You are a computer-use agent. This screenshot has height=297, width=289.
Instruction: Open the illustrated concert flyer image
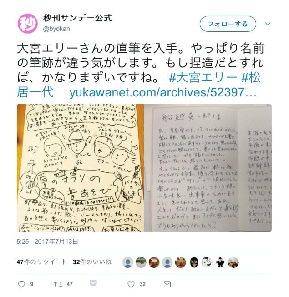(81, 168)
